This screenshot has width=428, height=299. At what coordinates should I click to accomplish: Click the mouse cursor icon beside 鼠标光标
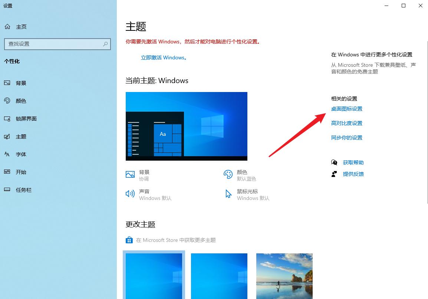point(228,194)
